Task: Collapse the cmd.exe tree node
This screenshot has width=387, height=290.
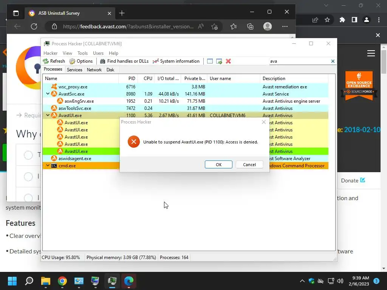Action: click(x=48, y=165)
